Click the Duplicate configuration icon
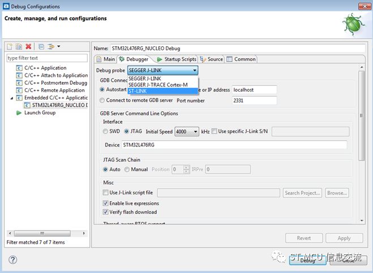The image size is (373, 273). tap(19, 46)
